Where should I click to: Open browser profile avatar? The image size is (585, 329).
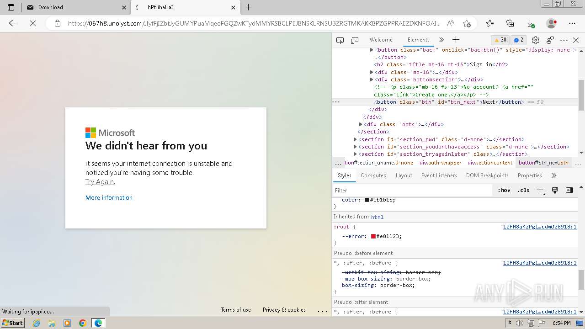click(x=552, y=23)
